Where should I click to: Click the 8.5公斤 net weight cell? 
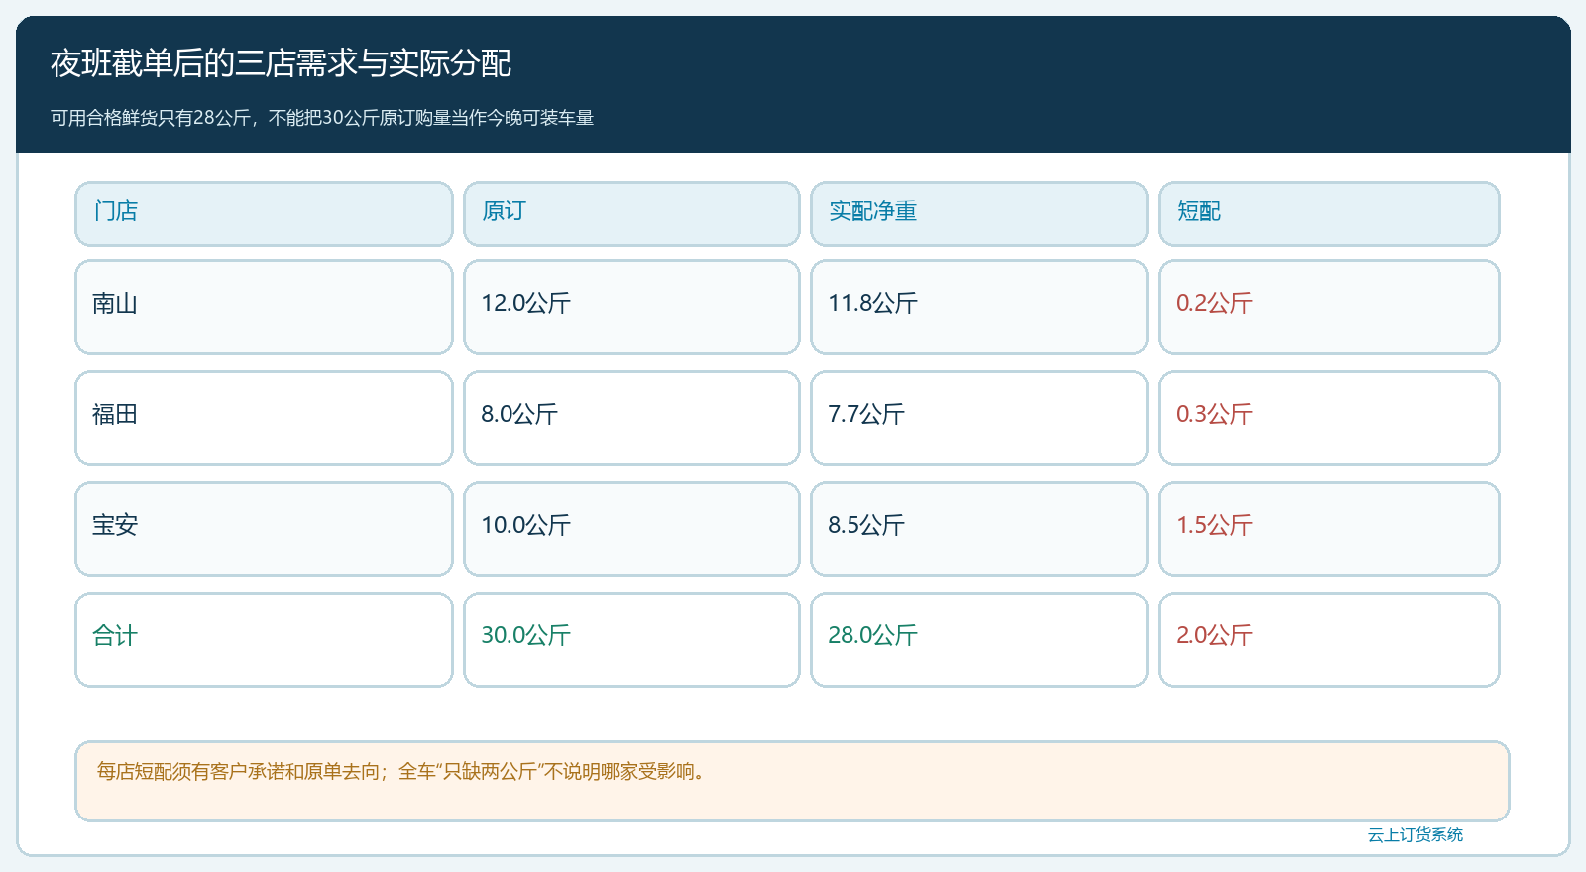979,528
